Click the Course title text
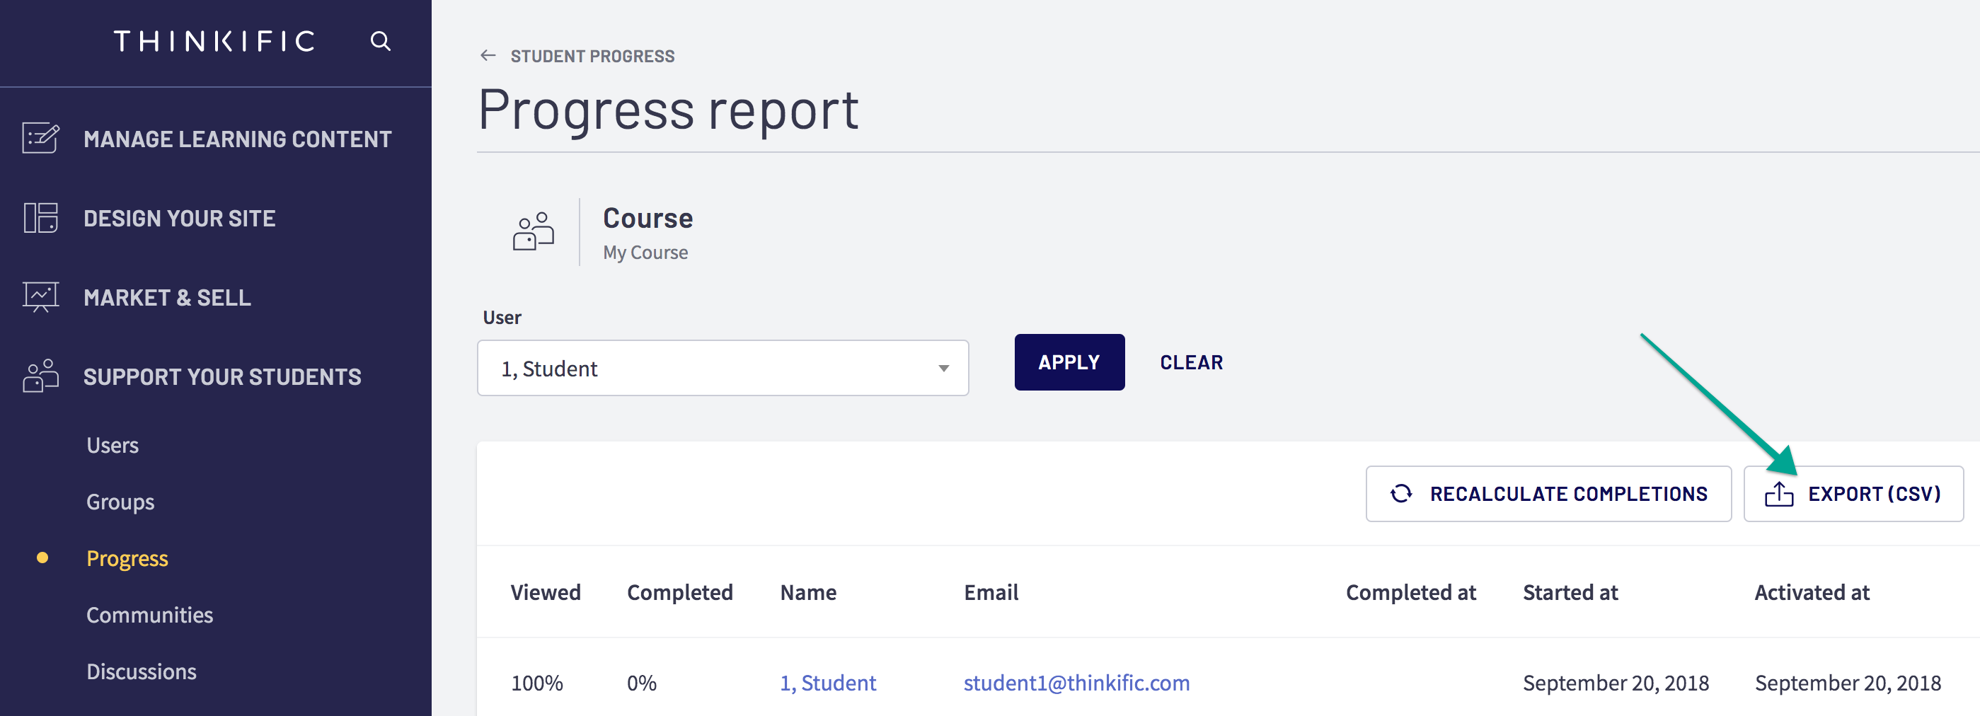 647,218
